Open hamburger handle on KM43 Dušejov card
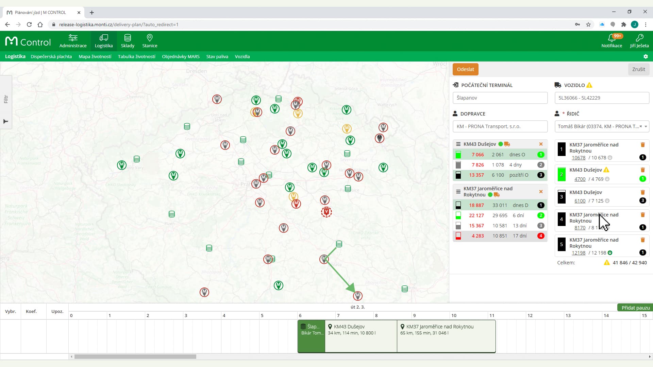 (x=458, y=144)
